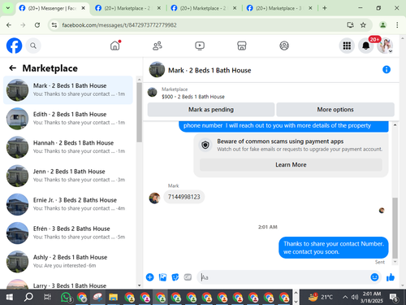Open Mark - 2 Beds 1 Bath House chat
The width and height of the screenshot is (406, 305).
(68, 90)
